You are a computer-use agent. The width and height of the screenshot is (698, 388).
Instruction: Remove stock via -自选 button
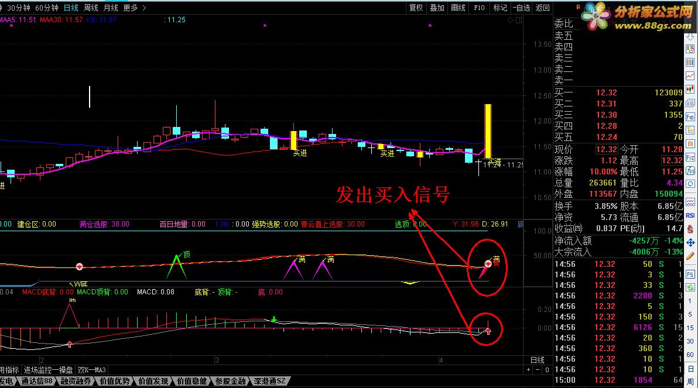coord(521,8)
